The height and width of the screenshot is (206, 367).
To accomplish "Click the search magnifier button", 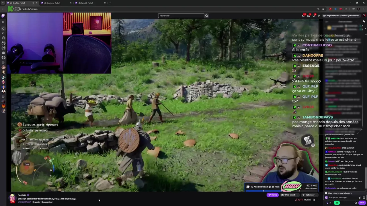I will pos(206,16).
